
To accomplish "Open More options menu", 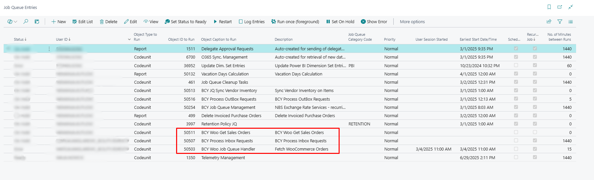I will (412, 22).
